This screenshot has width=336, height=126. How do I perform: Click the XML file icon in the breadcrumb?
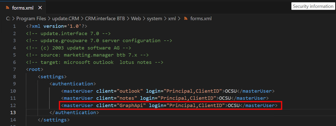tap(186, 19)
